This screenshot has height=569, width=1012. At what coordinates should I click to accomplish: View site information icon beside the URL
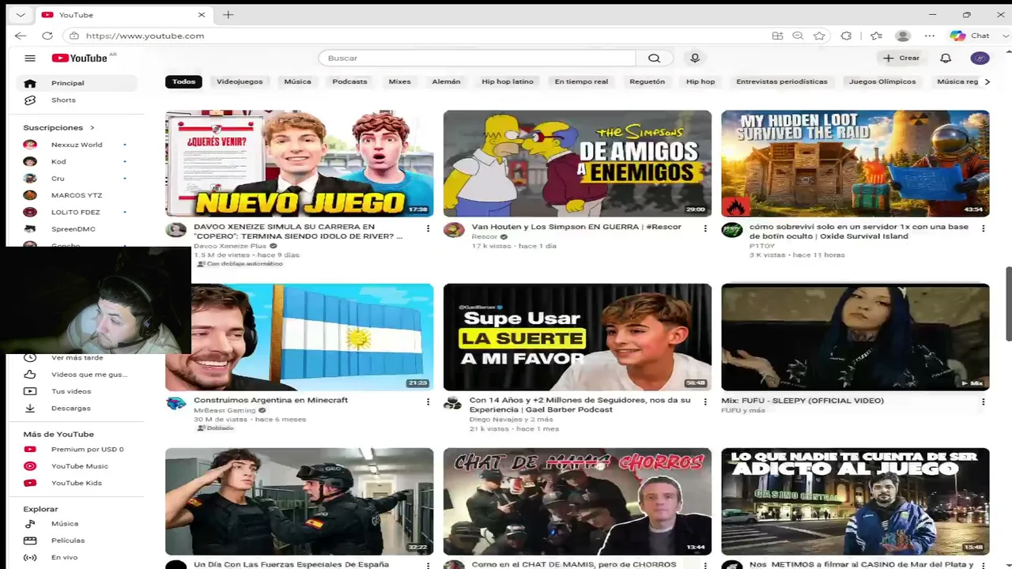(x=74, y=36)
